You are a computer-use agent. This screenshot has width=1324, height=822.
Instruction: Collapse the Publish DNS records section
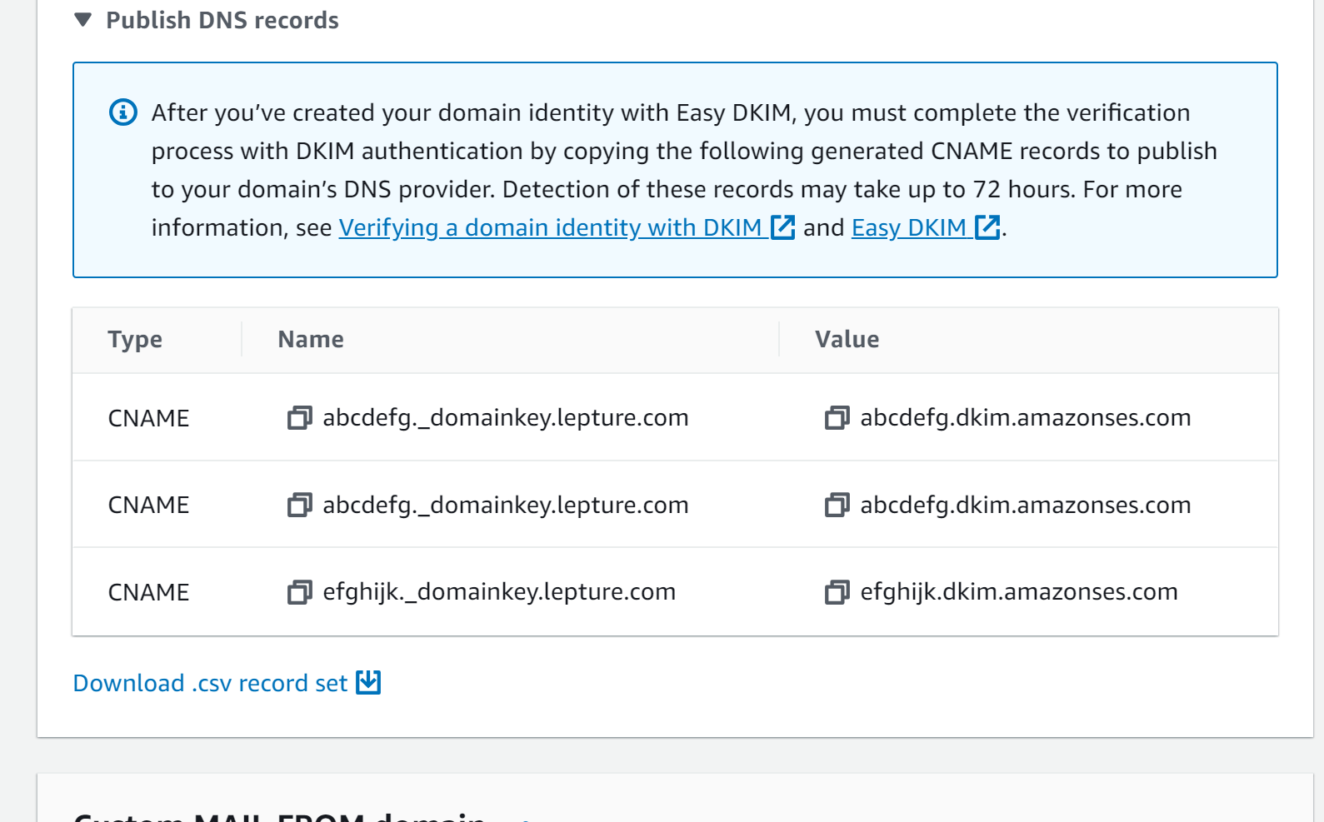coord(82,20)
